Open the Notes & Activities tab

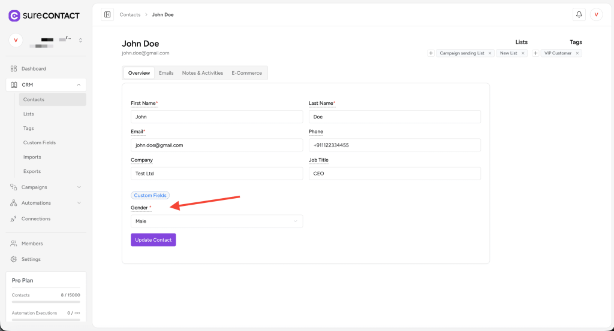202,73
